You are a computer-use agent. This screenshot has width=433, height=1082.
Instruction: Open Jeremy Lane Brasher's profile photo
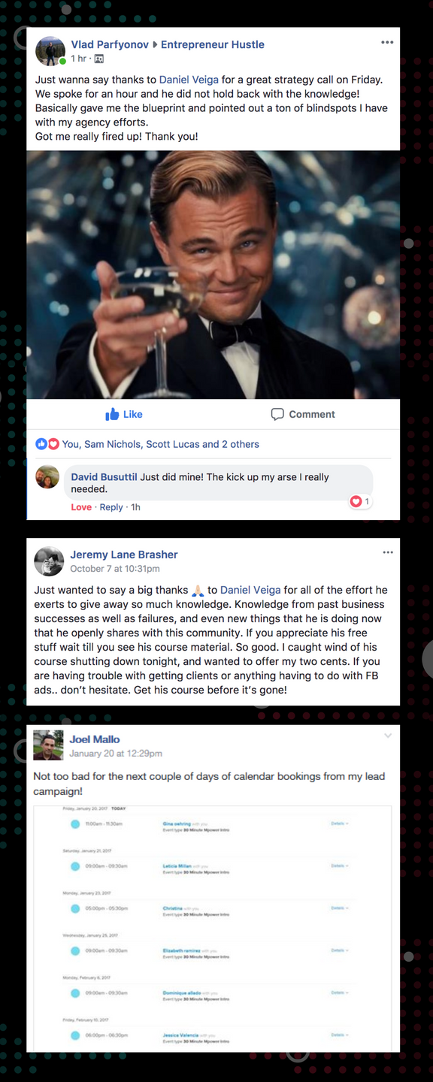click(x=49, y=561)
